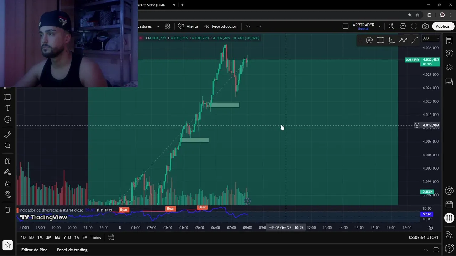Open the USD currency dropdown
The width and height of the screenshot is (456, 256).
[430, 38]
